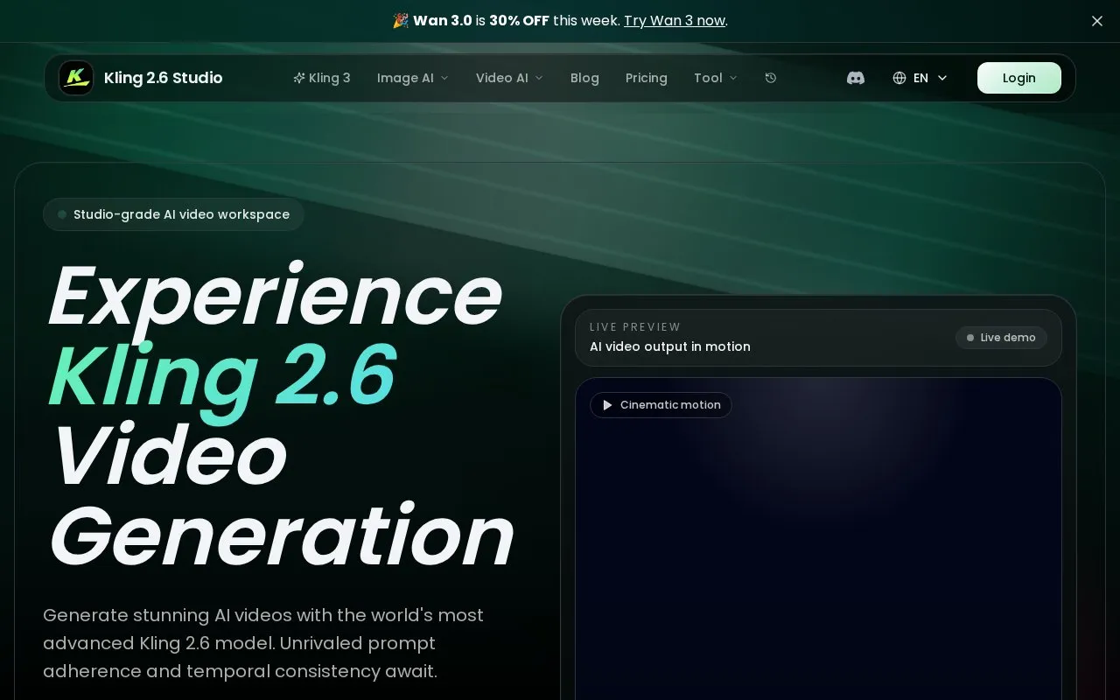1120x700 pixels.
Task: Expand the Image AI dropdown
Action: pyautogui.click(x=413, y=78)
